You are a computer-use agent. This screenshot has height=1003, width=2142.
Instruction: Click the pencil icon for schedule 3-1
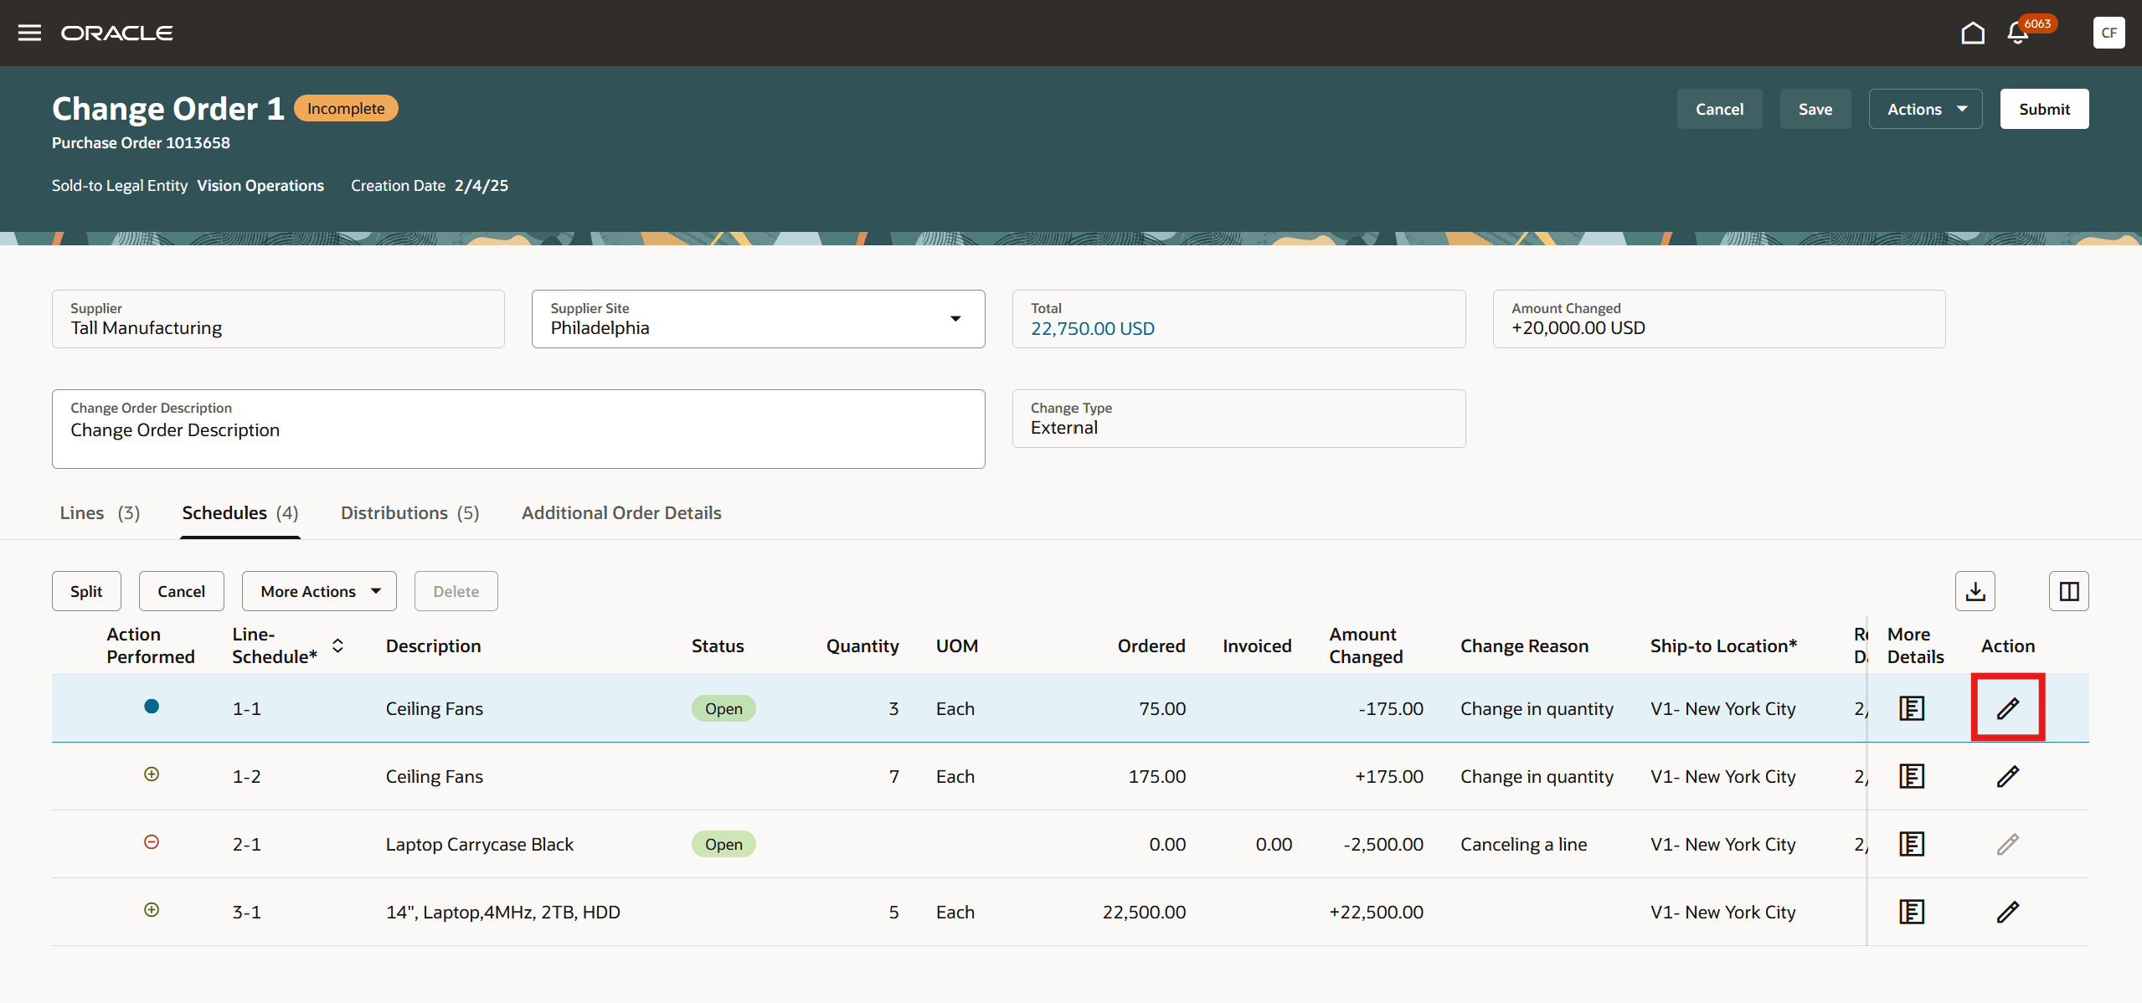[2007, 912]
